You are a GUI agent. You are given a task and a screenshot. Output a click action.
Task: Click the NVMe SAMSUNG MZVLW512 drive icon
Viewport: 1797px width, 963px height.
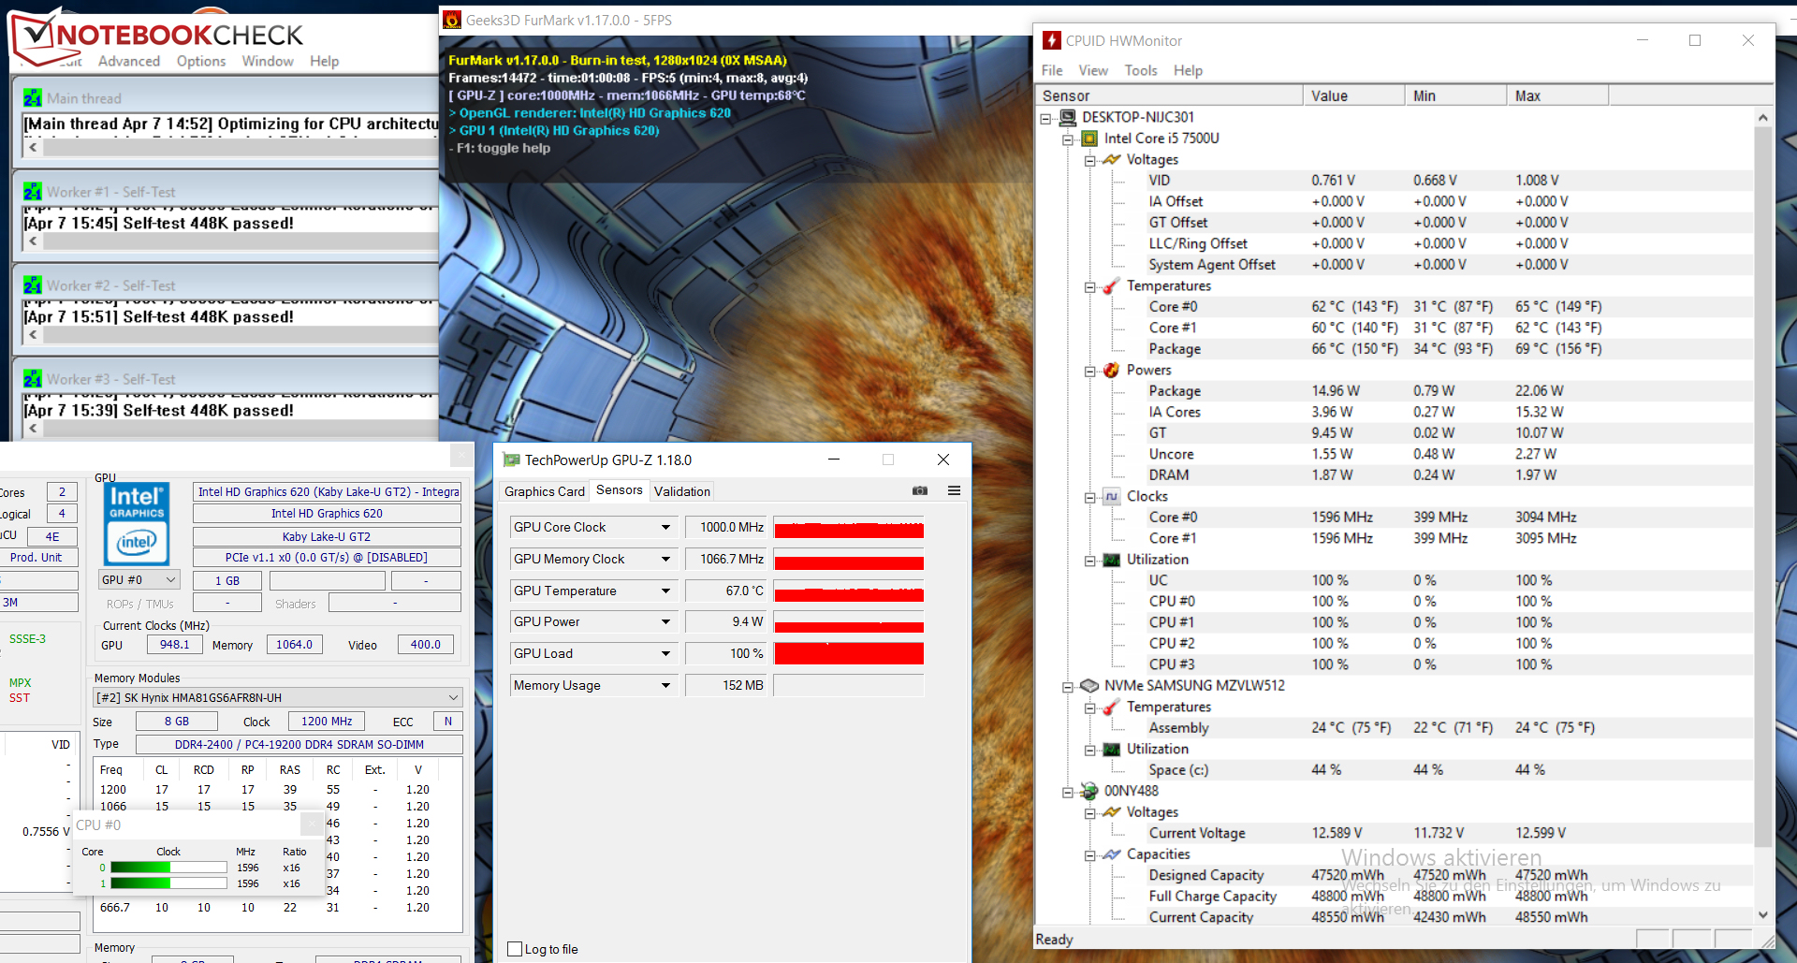coord(1089,686)
